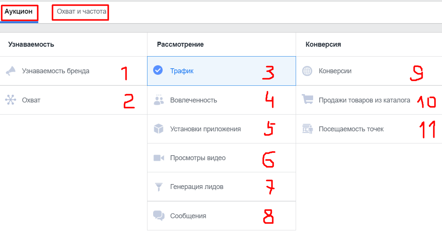Pick the Генерация лидов objective
This screenshot has width=442, height=241.
[197, 187]
